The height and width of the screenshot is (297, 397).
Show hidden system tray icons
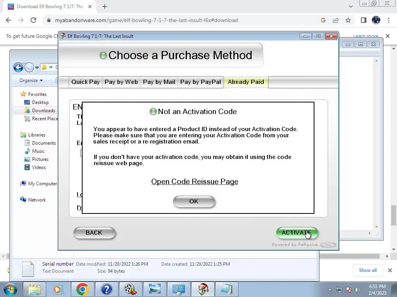330,290
